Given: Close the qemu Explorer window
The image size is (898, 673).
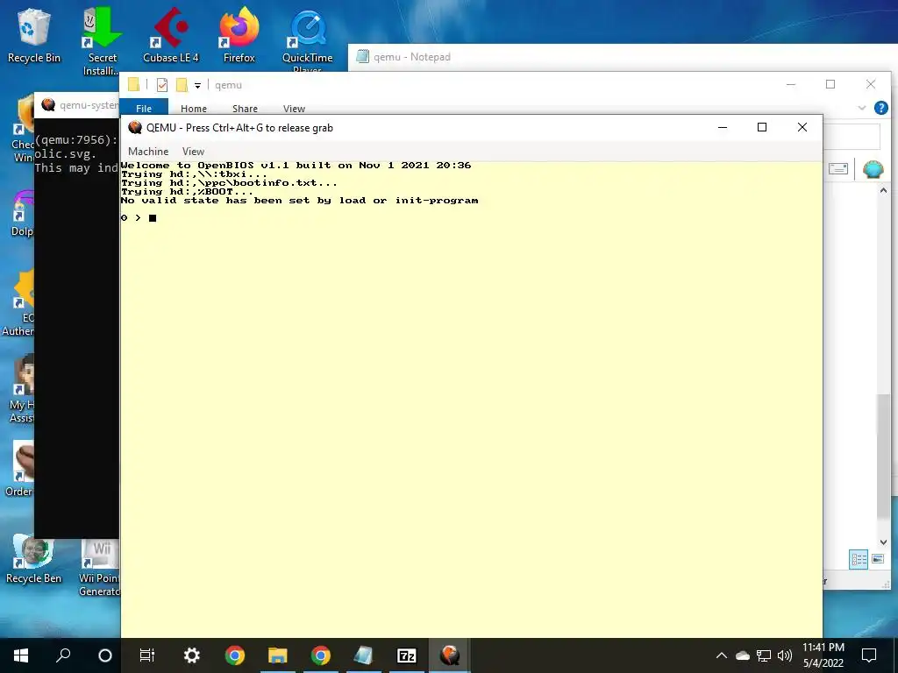Looking at the screenshot, I should [x=871, y=85].
